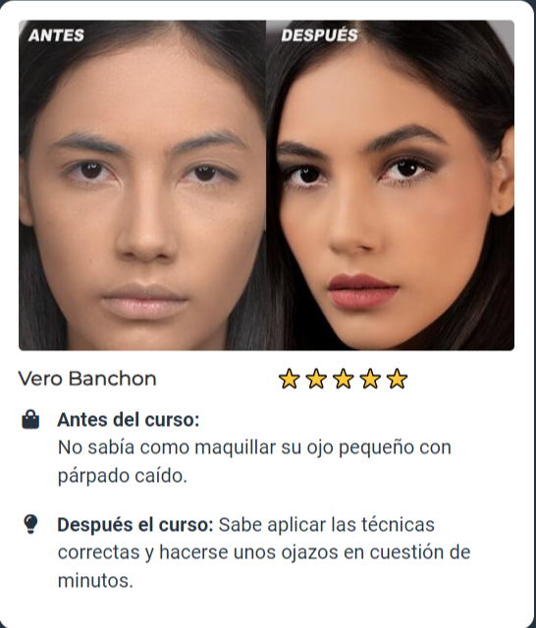The image size is (536, 628).
Task: Click the shopping bag icon
Action: 30,419
